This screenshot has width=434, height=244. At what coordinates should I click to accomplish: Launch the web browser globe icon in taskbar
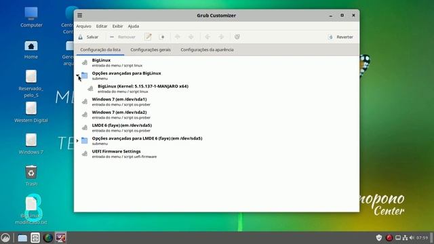[48, 238]
